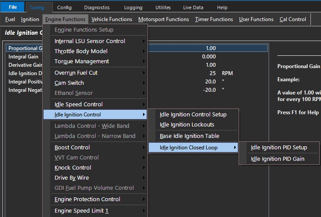Open the Motorsport Functions menu
Viewport: 321px width, 217px height.
point(163,19)
